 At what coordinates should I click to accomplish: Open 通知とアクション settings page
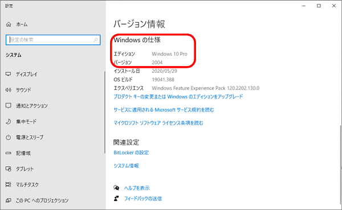pyautogui.click(x=31, y=106)
